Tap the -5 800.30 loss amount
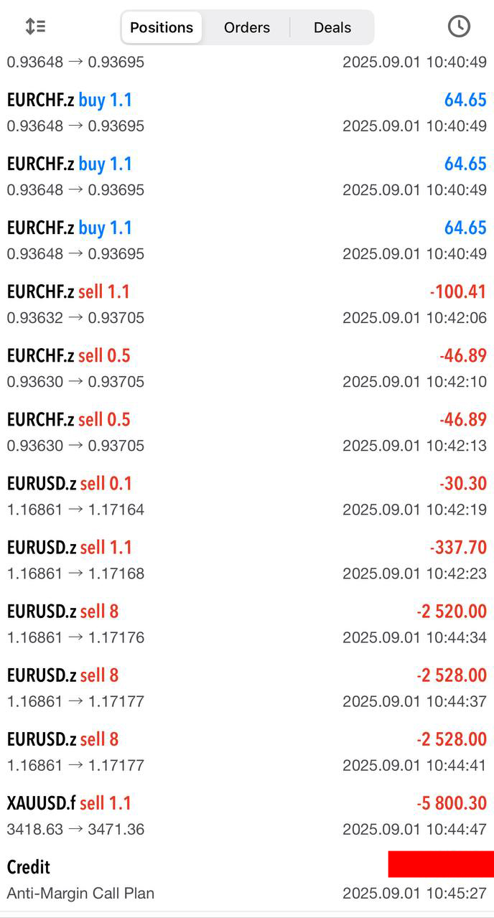 452,803
